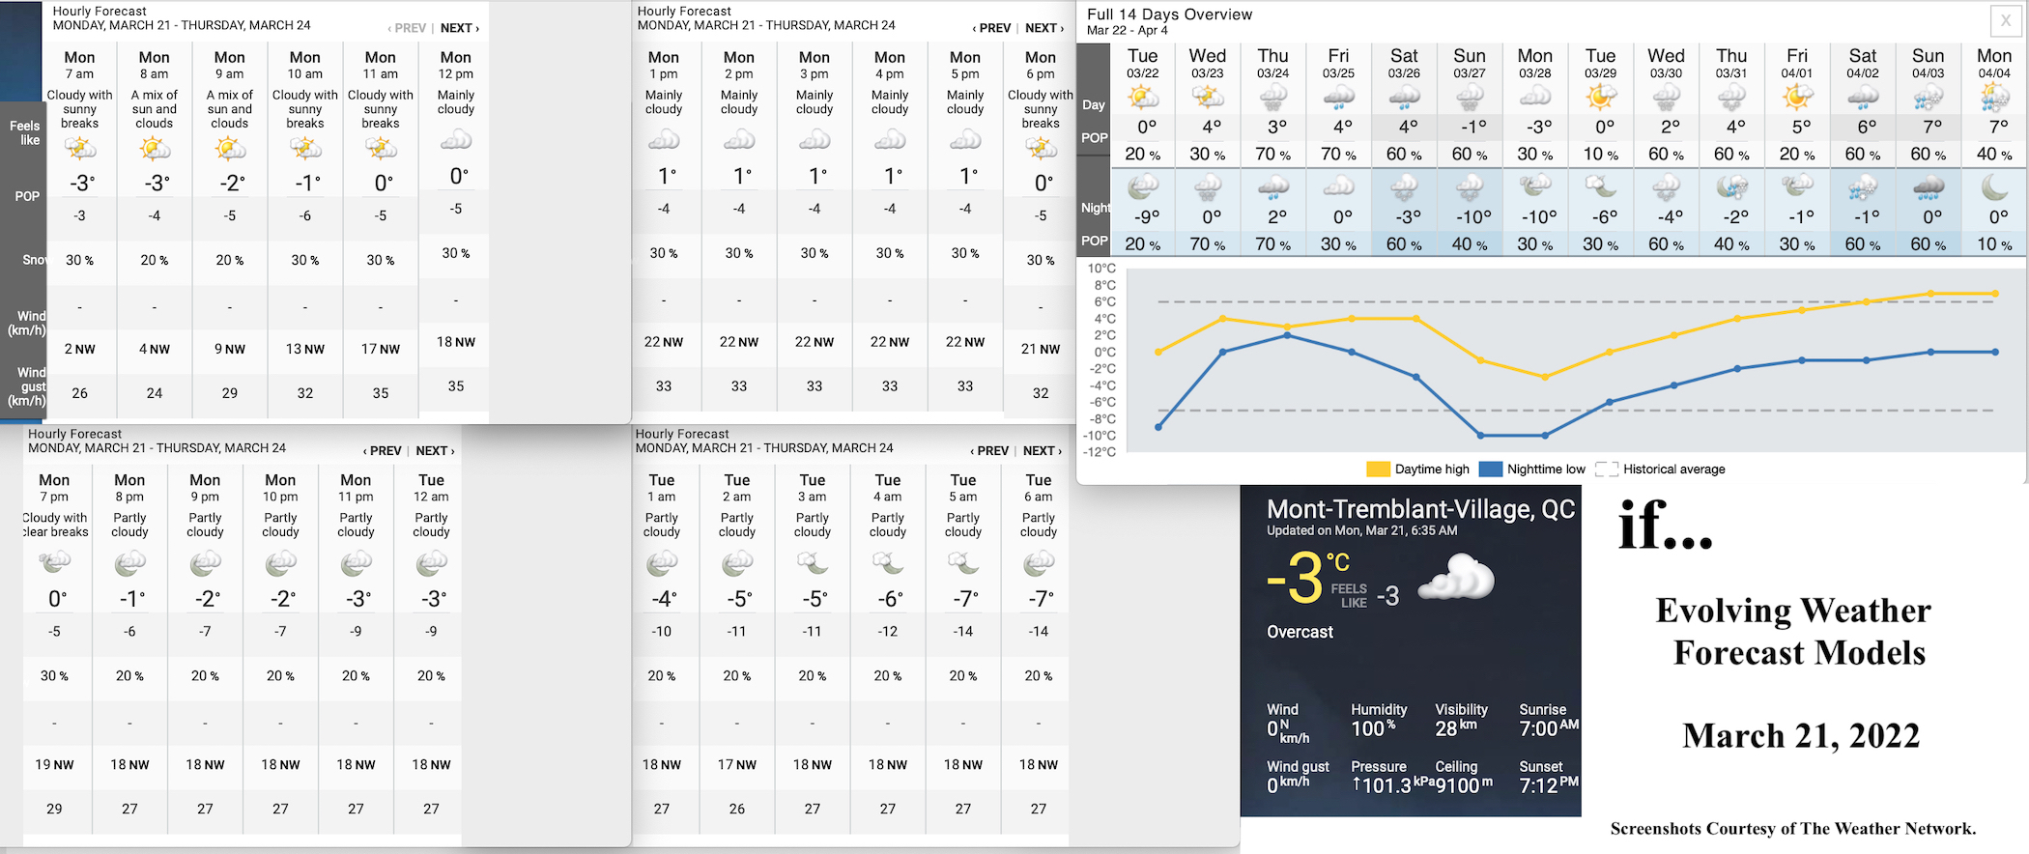
Task: Click the Screenshots Courtesy of The Weather Network credit
Action: click(x=1793, y=828)
